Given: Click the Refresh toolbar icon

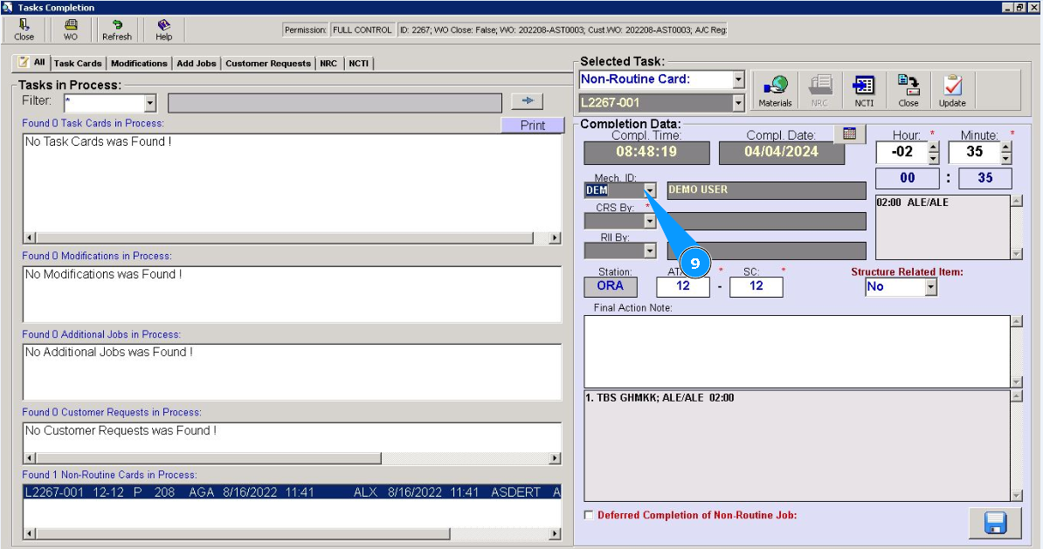Looking at the screenshot, I should point(117,30).
